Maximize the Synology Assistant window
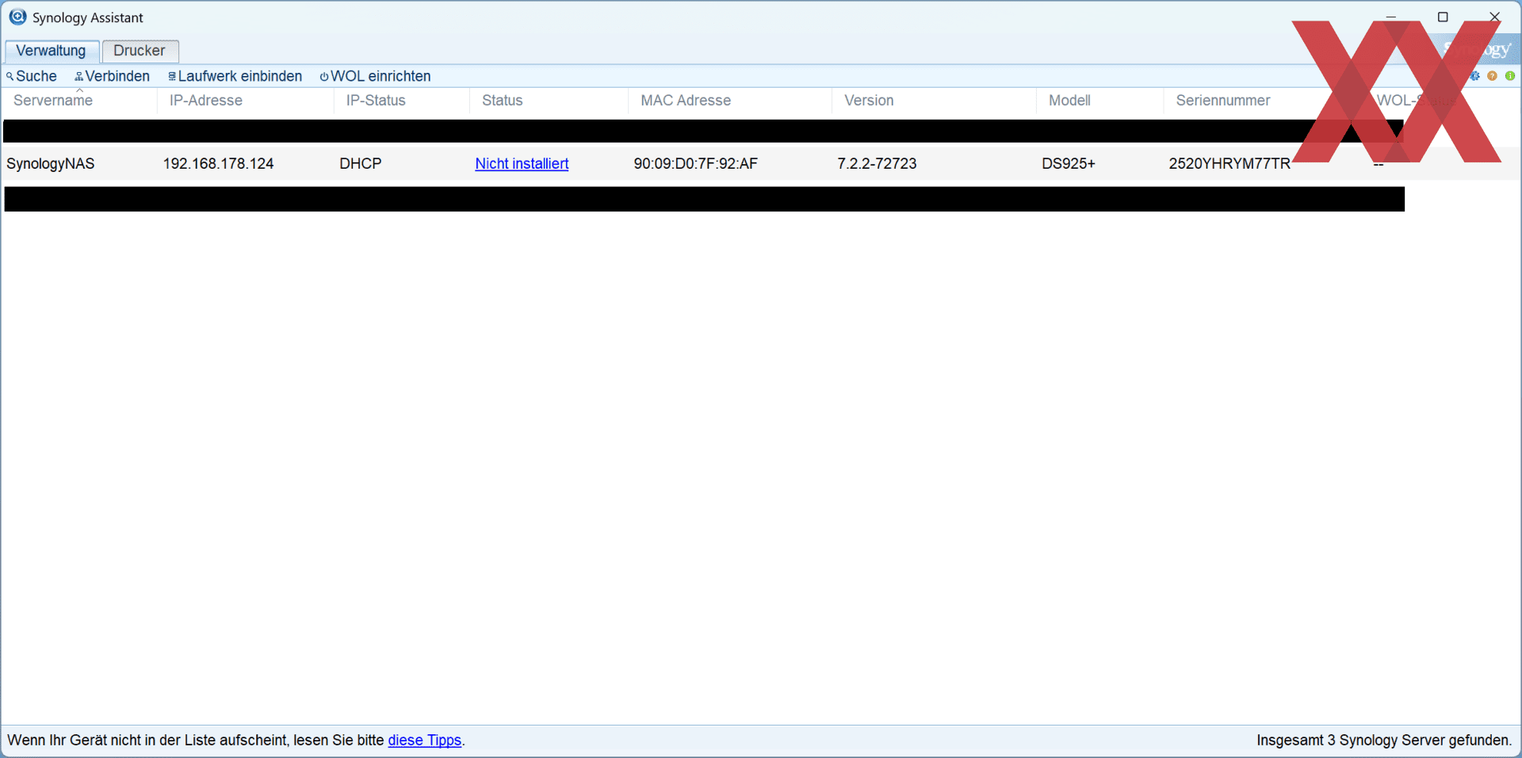 [x=1443, y=17]
